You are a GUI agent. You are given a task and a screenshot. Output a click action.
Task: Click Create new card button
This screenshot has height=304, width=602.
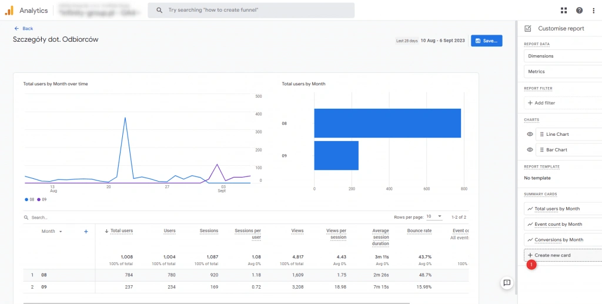[x=563, y=255]
